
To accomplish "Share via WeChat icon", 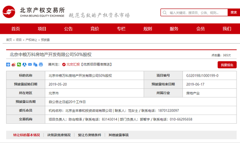I will (x=19, y=64).
